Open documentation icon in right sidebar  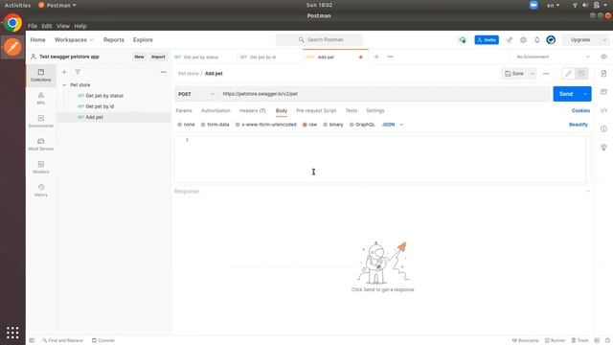click(603, 74)
